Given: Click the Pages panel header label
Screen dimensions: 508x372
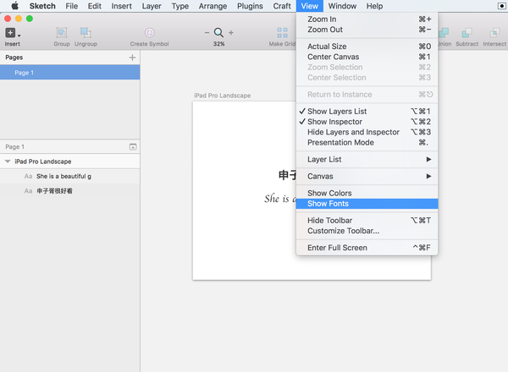Looking at the screenshot, I should [x=14, y=57].
